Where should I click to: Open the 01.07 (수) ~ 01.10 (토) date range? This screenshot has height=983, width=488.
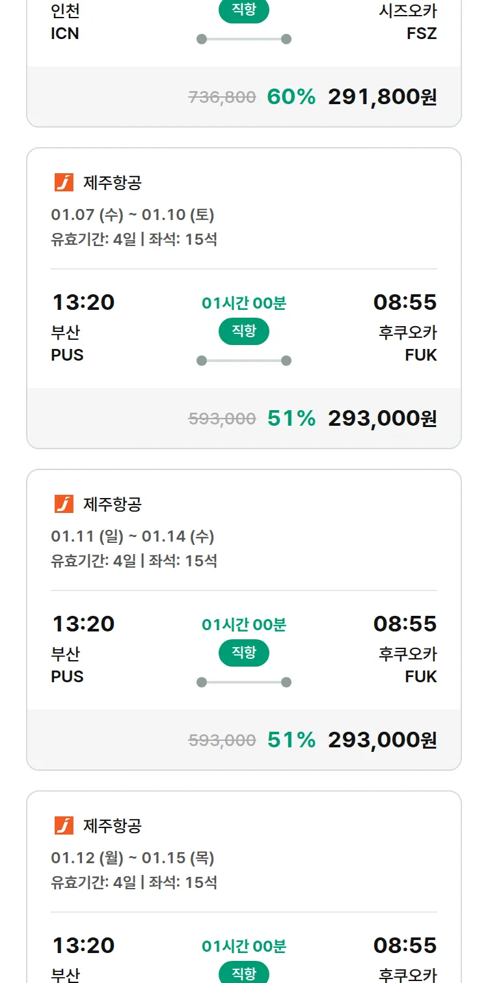(133, 215)
